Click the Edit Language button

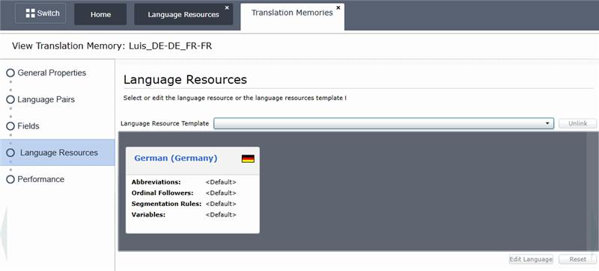click(531, 259)
